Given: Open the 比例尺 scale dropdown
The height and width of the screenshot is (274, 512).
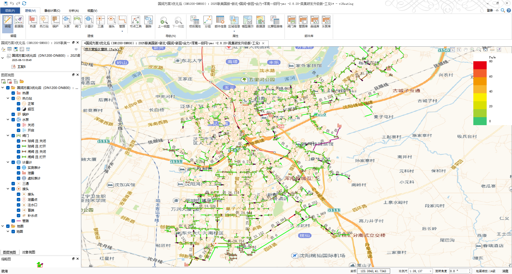Looking at the screenshot, I should 430,271.
